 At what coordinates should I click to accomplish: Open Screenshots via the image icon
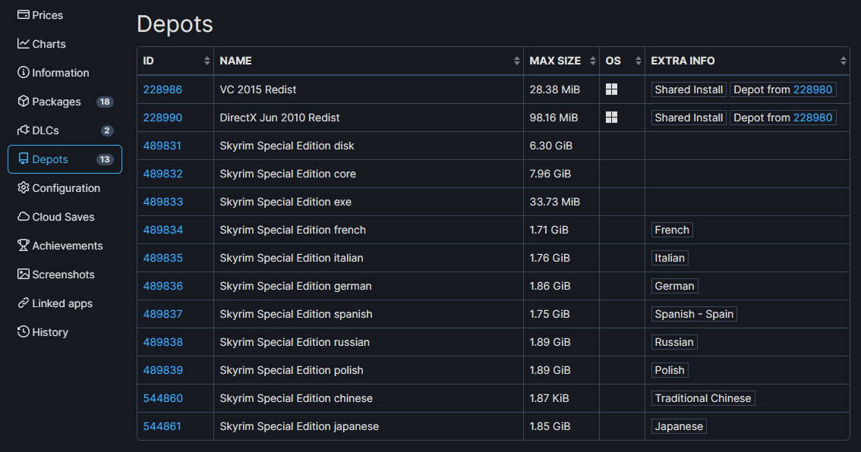23,275
